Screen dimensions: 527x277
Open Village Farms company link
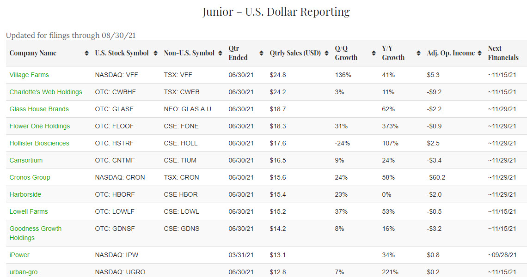pyautogui.click(x=29, y=75)
